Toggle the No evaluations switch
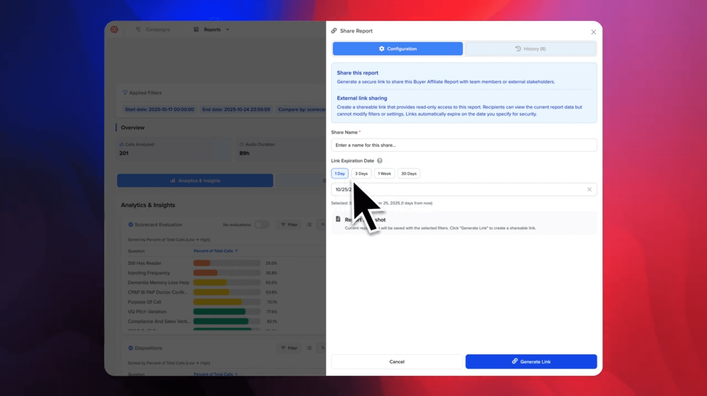The height and width of the screenshot is (396, 707). tap(262, 225)
